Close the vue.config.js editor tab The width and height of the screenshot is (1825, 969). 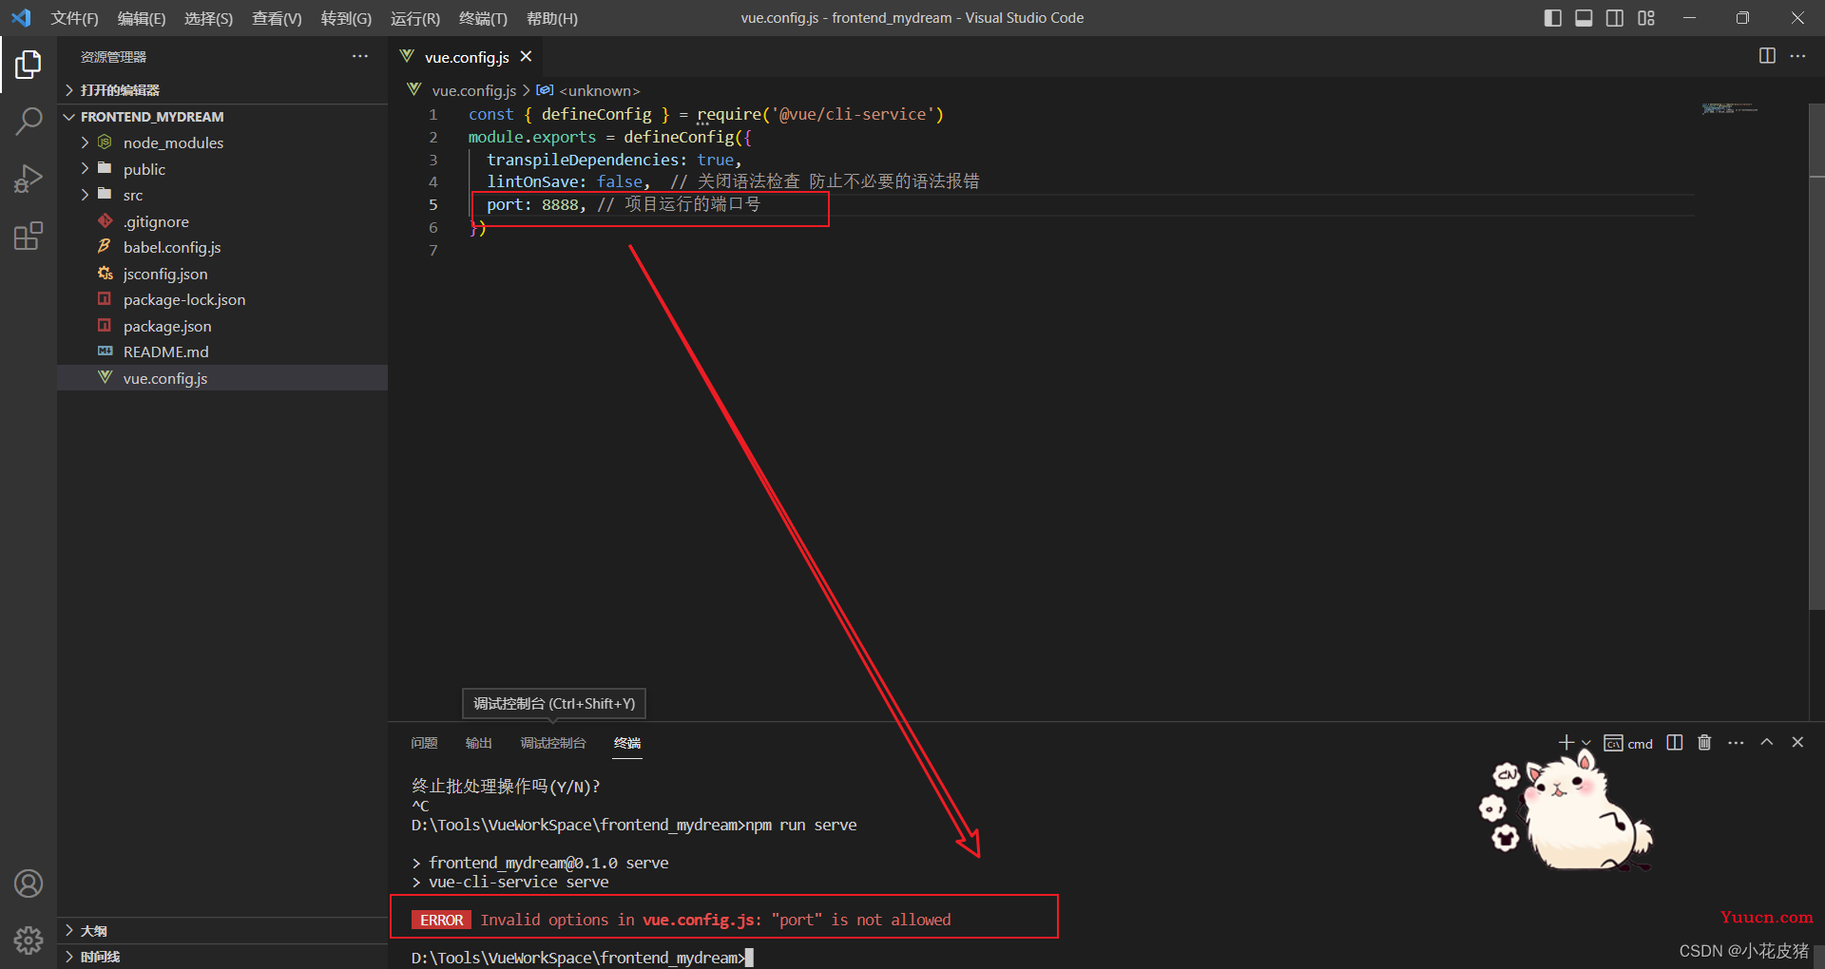click(x=526, y=57)
